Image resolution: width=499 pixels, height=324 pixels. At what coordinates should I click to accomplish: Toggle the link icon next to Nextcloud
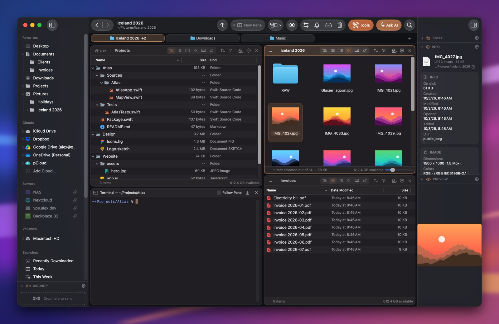(75, 200)
